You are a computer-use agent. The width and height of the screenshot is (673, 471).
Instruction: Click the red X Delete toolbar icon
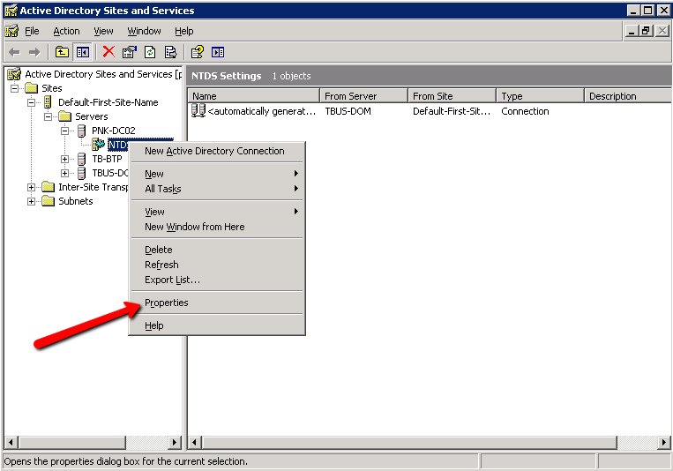pyautogui.click(x=108, y=52)
